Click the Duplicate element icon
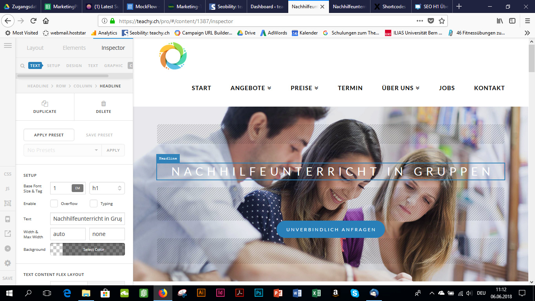 pos(45,104)
